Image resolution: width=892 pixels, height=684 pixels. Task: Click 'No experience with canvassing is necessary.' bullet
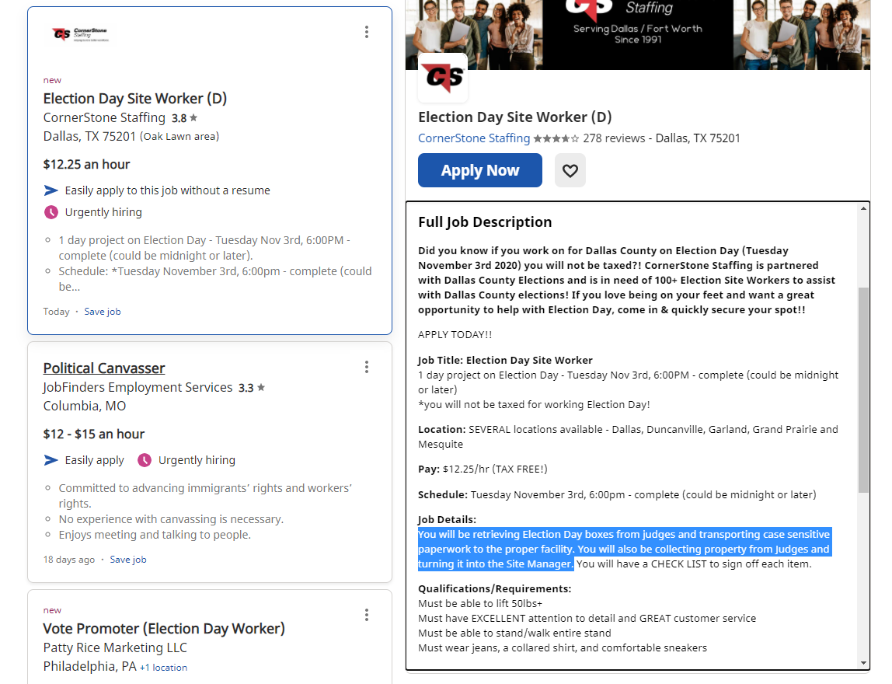(x=171, y=519)
